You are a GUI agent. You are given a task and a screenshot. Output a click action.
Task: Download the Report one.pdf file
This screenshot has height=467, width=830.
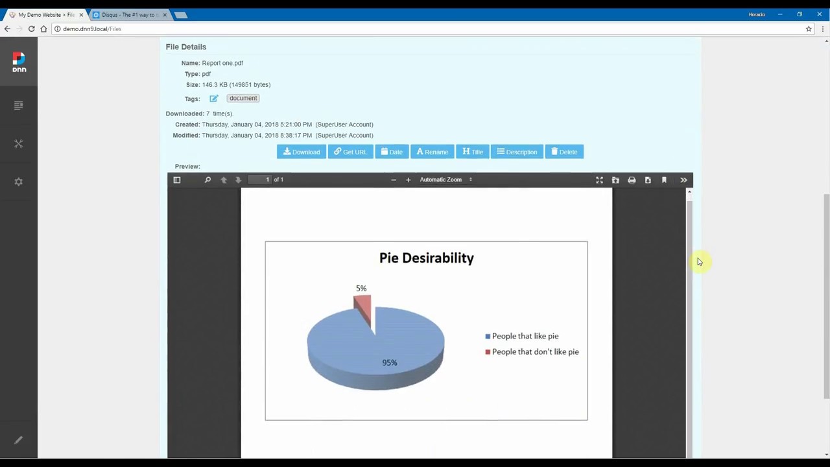point(302,152)
